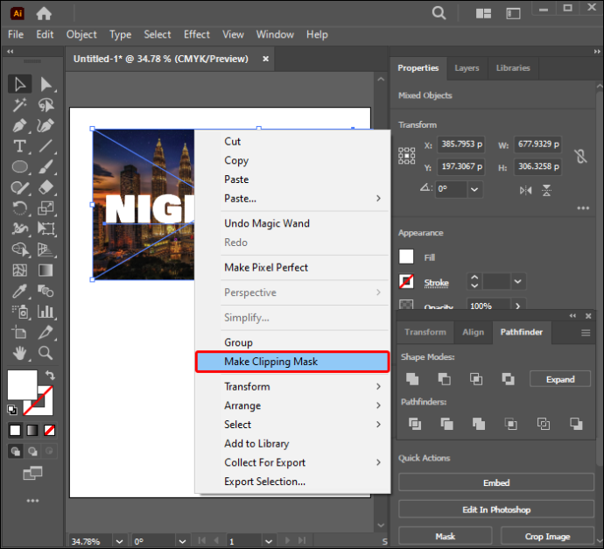Select the Zoom tool in toolbar

46,353
